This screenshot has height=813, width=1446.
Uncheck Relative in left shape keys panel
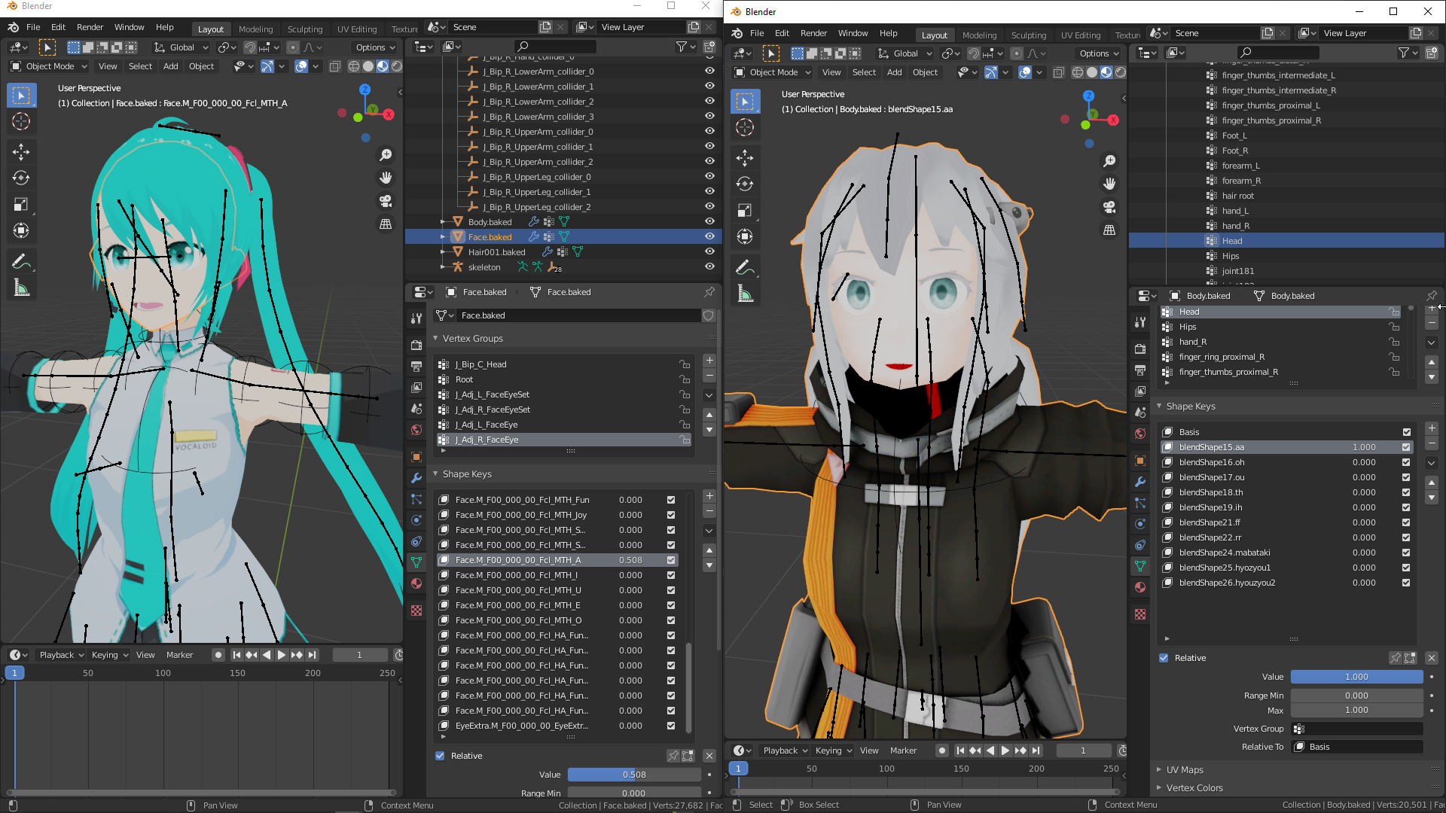tap(440, 756)
